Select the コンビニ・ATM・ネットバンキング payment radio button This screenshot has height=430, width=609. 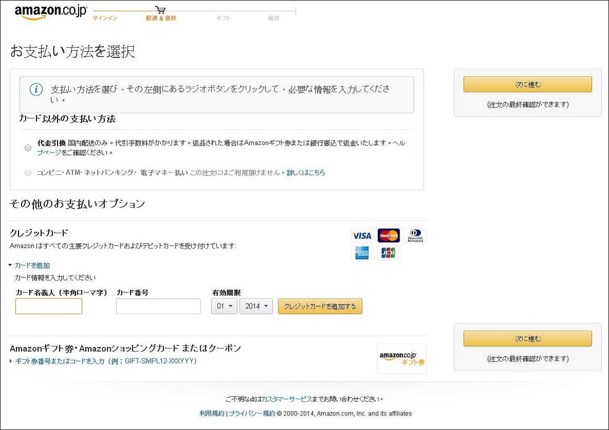pyautogui.click(x=28, y=173)
